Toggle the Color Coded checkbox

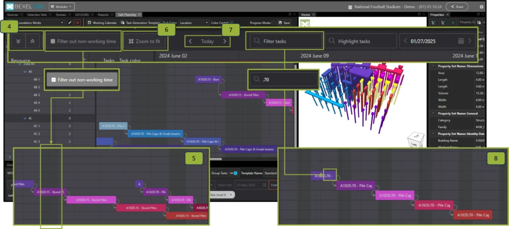click(232, 23)
